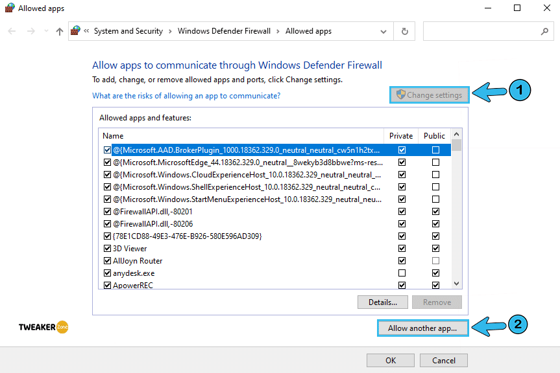Click the Allowed apps title bar icon

coord(10,8)
